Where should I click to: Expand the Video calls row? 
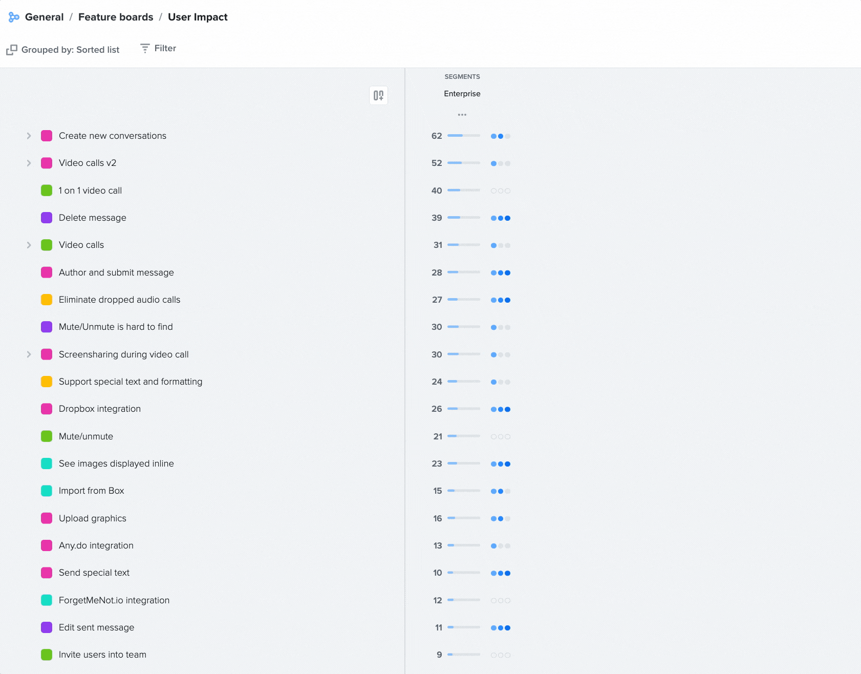(x=29, y=245)
